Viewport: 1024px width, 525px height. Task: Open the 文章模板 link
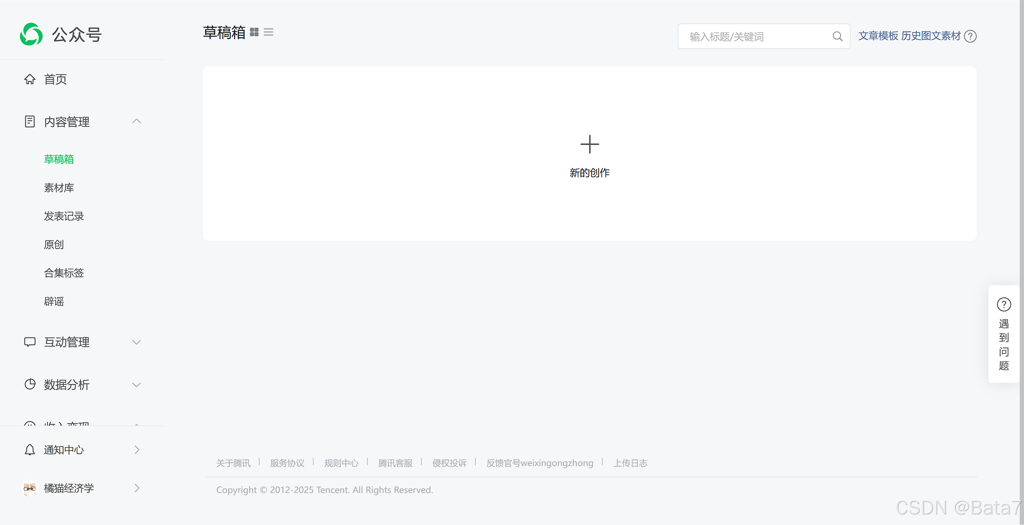coord(878,36)
